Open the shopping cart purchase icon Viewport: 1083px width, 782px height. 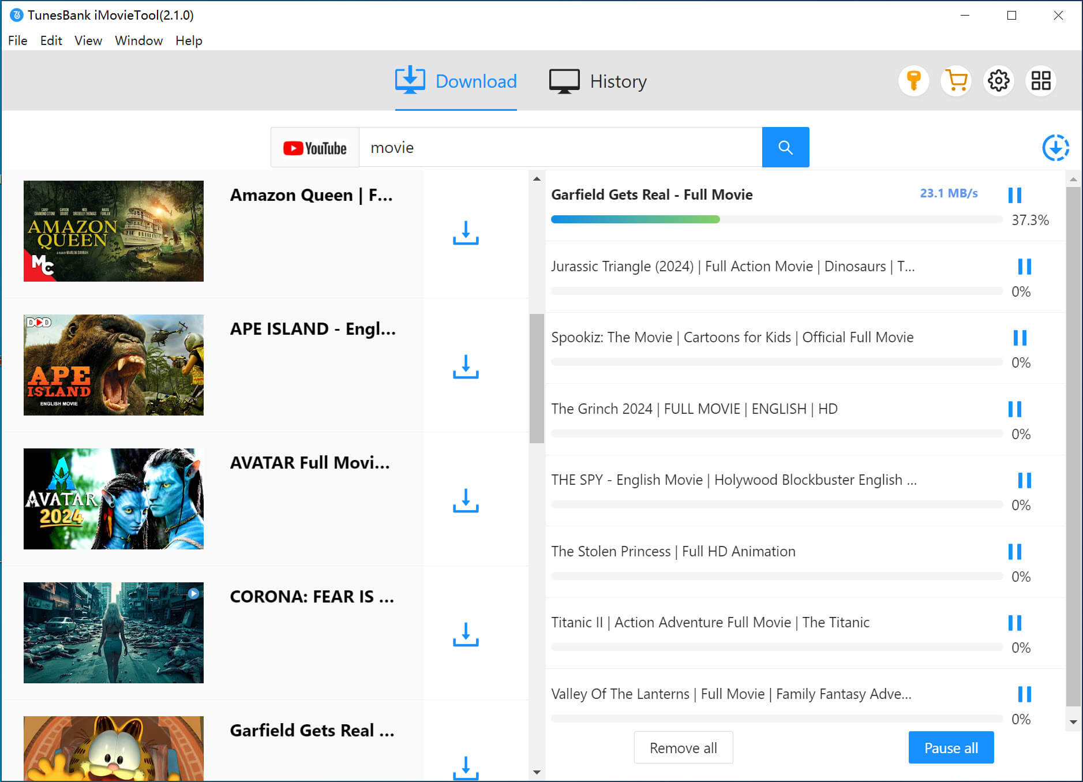point(956,81)
